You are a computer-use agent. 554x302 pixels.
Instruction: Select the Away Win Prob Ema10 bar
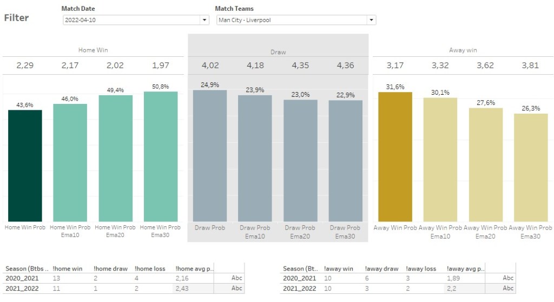tap(440, 159)
